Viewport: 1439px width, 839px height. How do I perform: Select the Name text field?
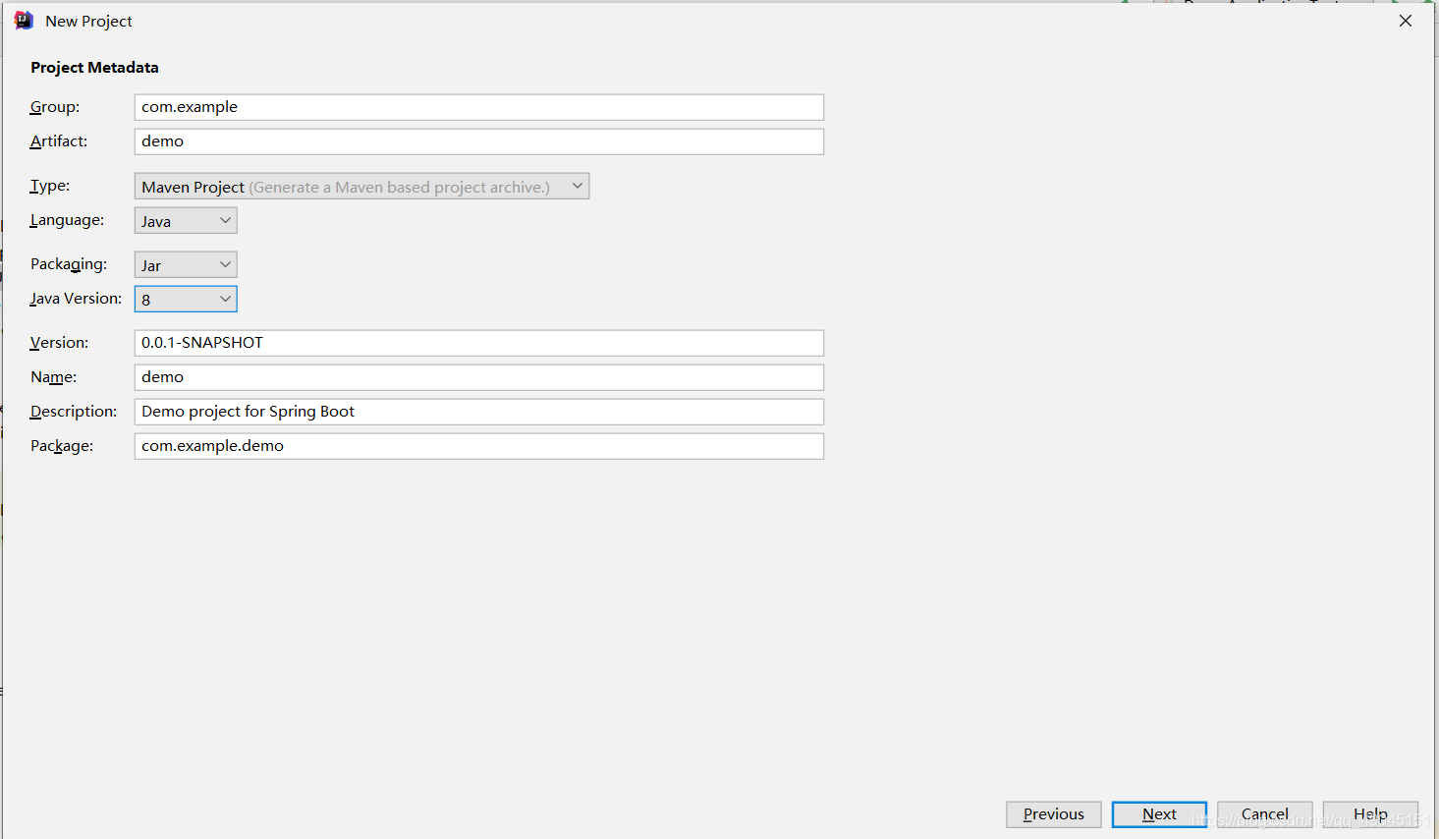click(478, 377)
